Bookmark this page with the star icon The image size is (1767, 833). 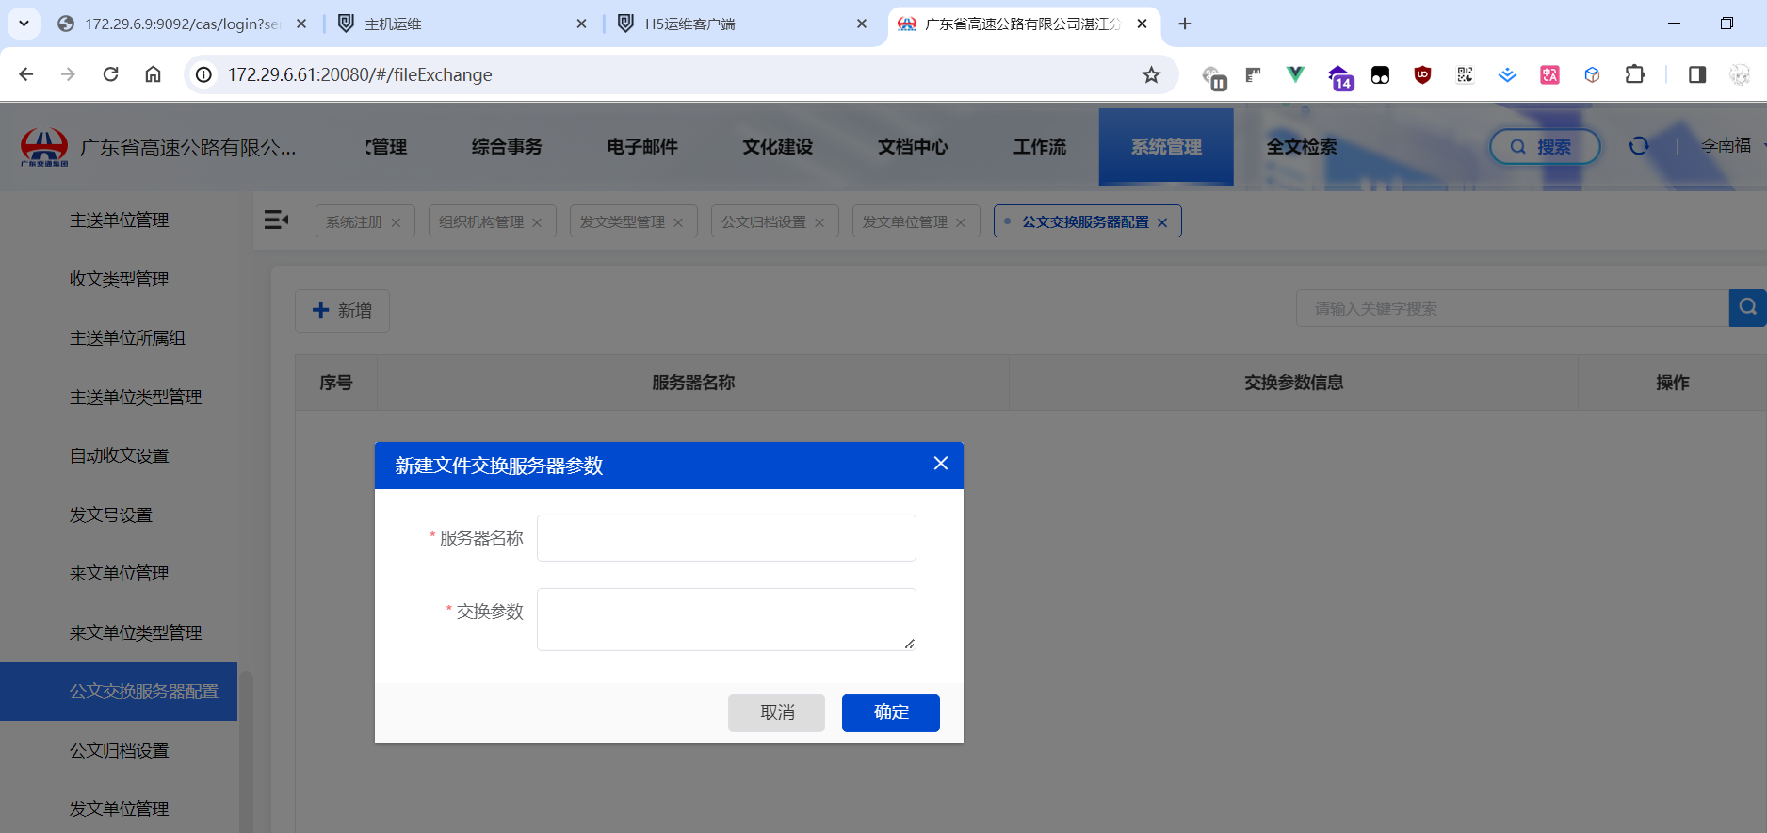tap(1151, 74)
